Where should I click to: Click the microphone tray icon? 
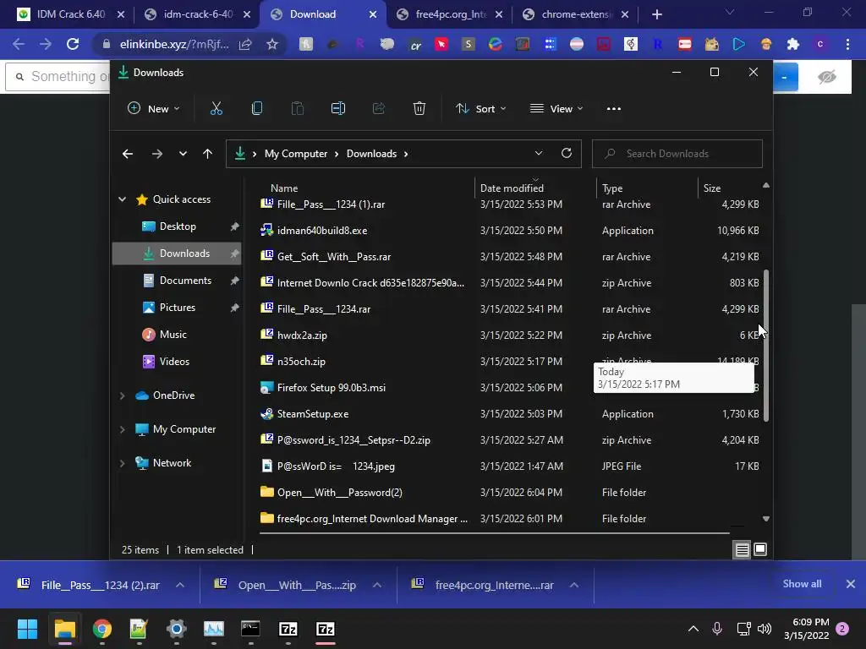point(717,629)
